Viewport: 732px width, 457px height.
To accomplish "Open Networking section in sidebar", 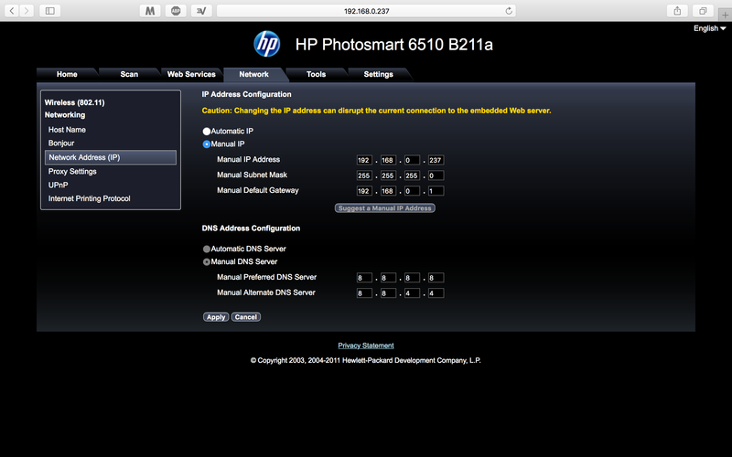I will coord(65,115).
